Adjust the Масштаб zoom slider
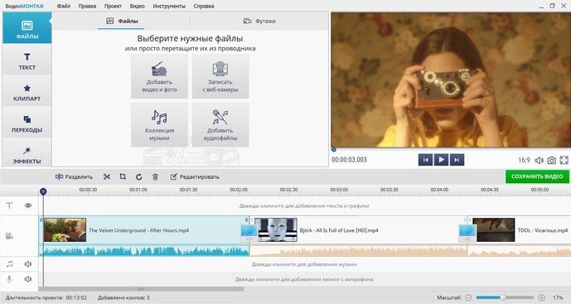The height and width of the screenshot is (304, 571). (505, 297)
